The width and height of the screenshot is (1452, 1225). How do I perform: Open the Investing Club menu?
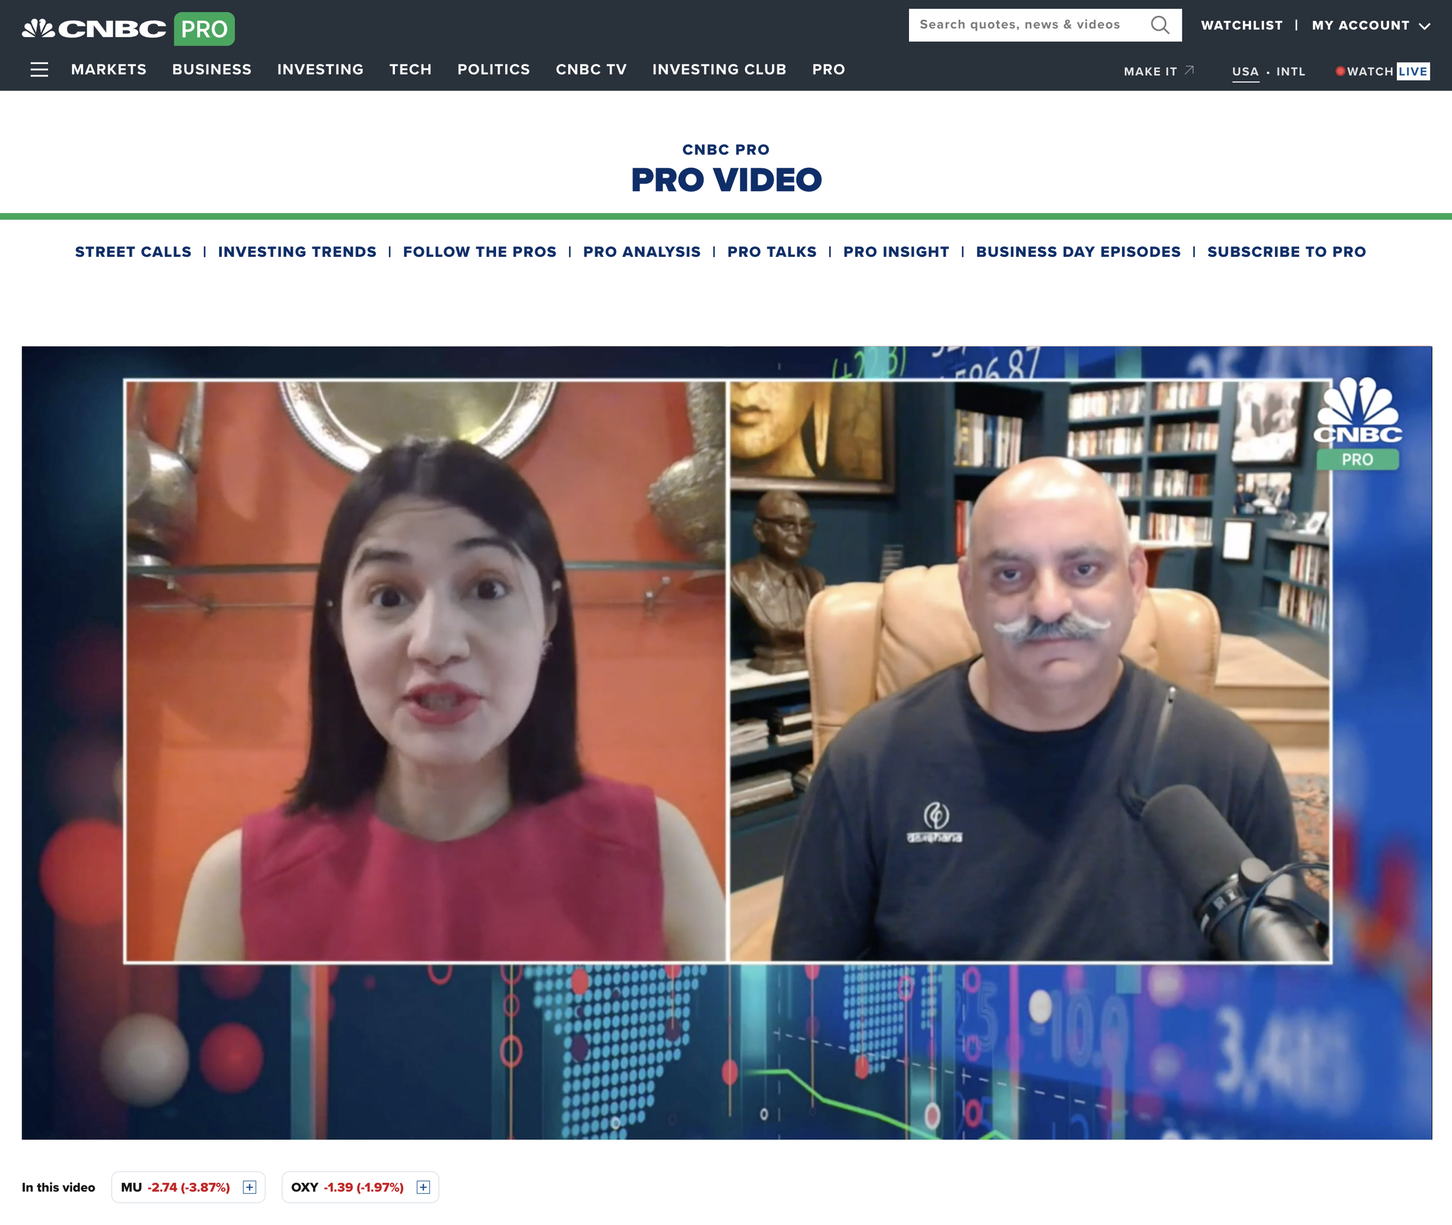point(718,70)
